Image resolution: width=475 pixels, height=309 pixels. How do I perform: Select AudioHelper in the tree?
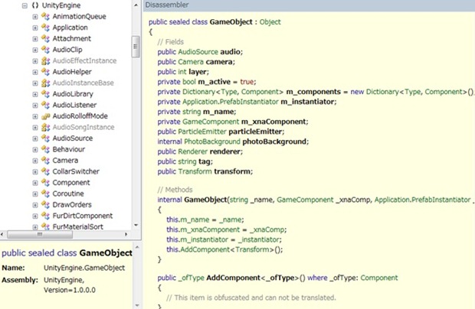pos(72,72)
